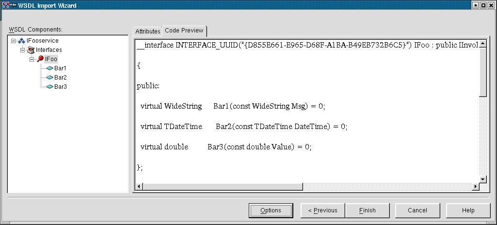Collapse the Interfaces tree node
Viewport: 497px width, 225px height.
point(22,50)
